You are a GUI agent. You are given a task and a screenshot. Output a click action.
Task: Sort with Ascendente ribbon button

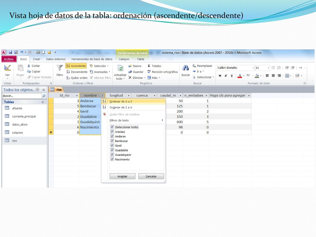point(76,66)
